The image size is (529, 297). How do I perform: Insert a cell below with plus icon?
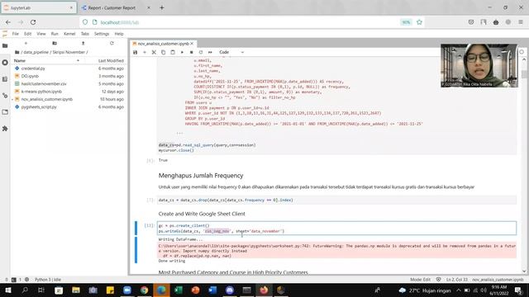click(x=145, y=52)
